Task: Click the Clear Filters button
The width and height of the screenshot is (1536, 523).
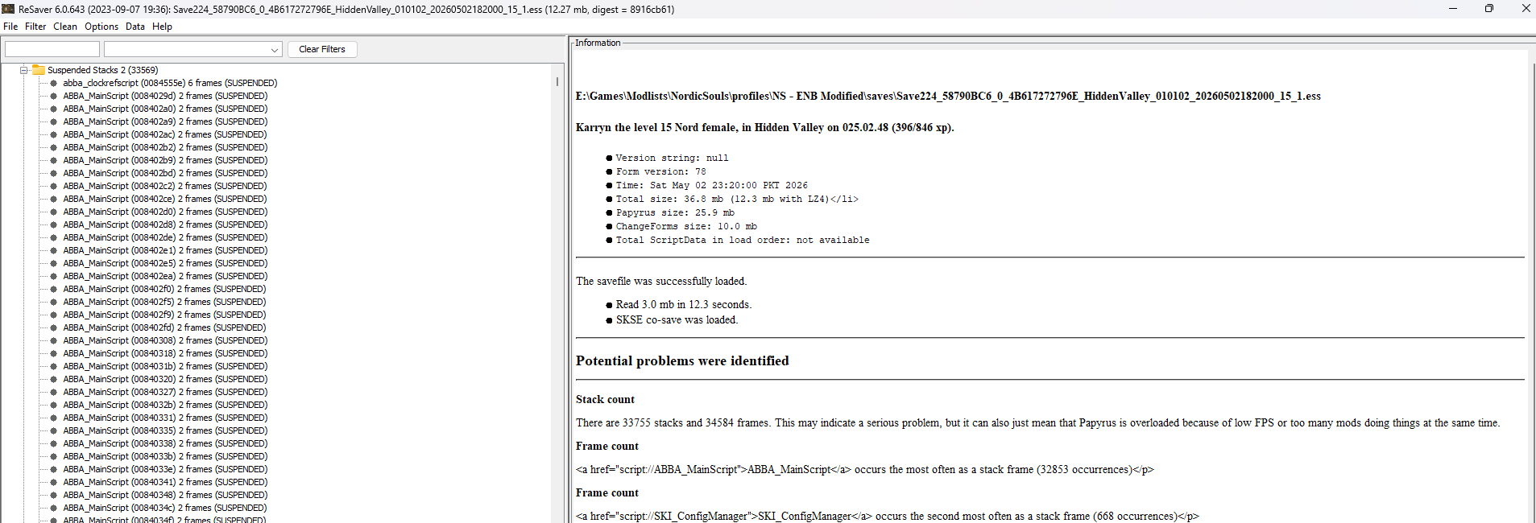Action: coord(322,49)
